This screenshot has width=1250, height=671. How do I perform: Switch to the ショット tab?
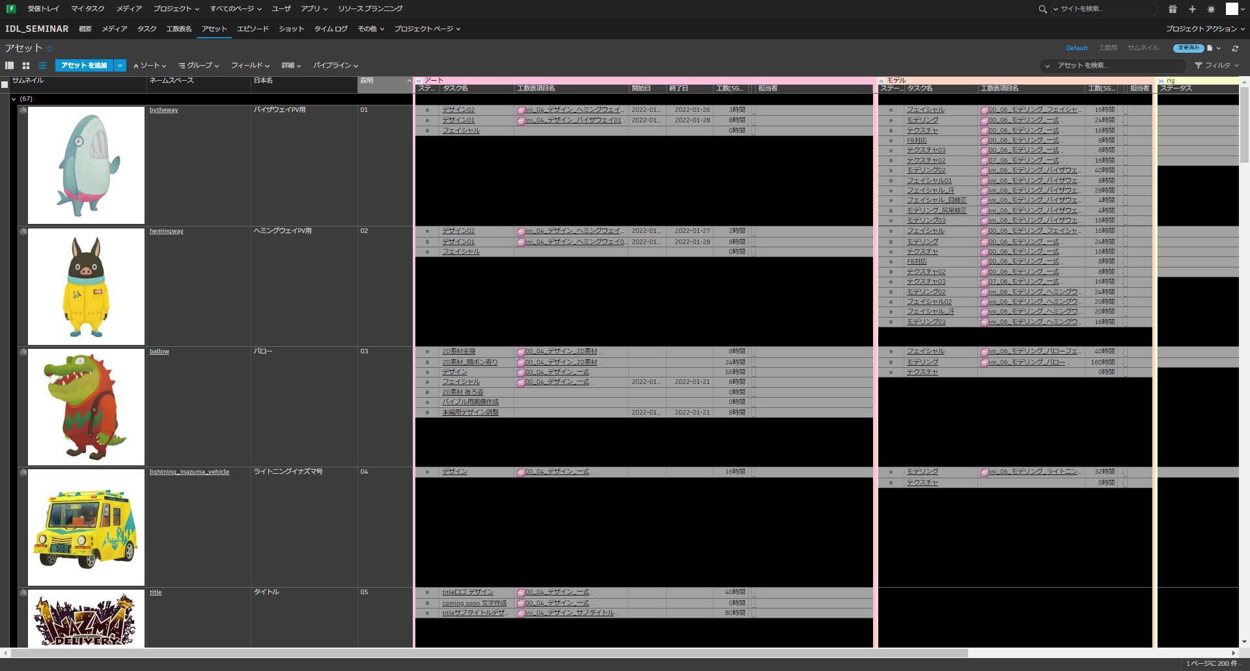[x=291, y=29]
